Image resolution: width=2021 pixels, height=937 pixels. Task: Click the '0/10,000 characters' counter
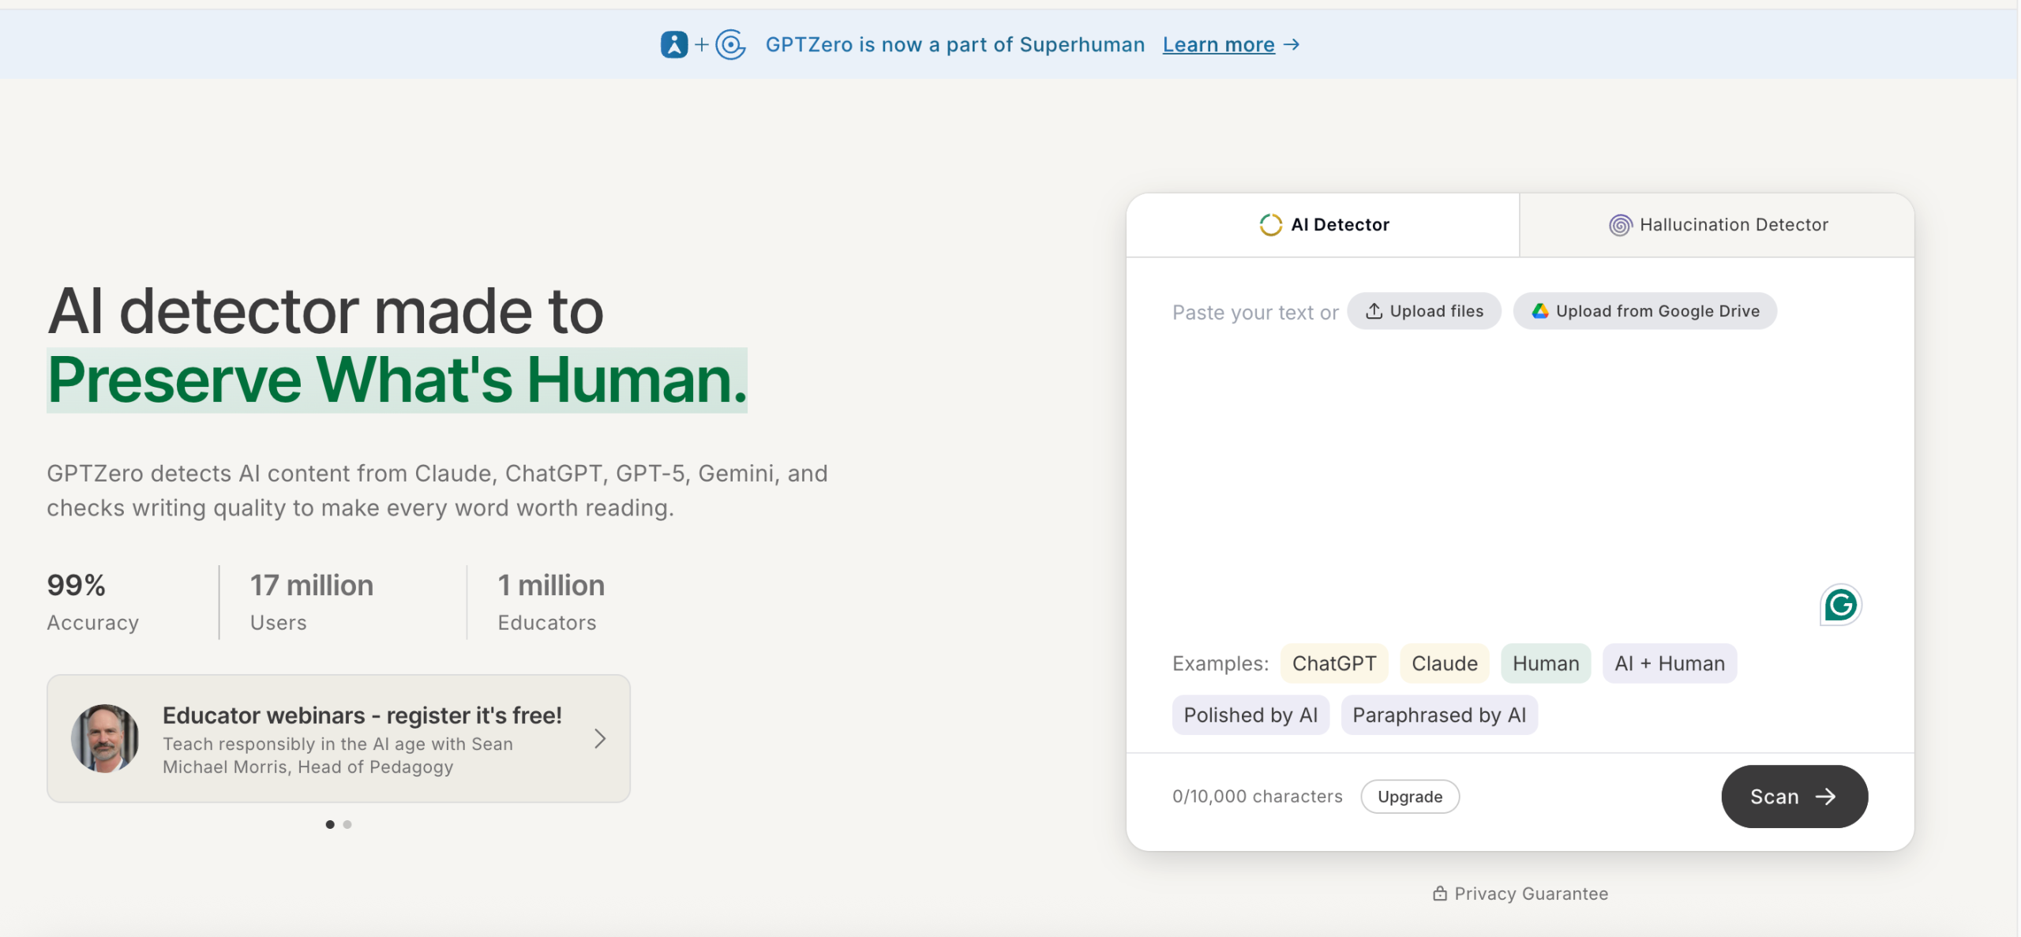point(1258,796)
